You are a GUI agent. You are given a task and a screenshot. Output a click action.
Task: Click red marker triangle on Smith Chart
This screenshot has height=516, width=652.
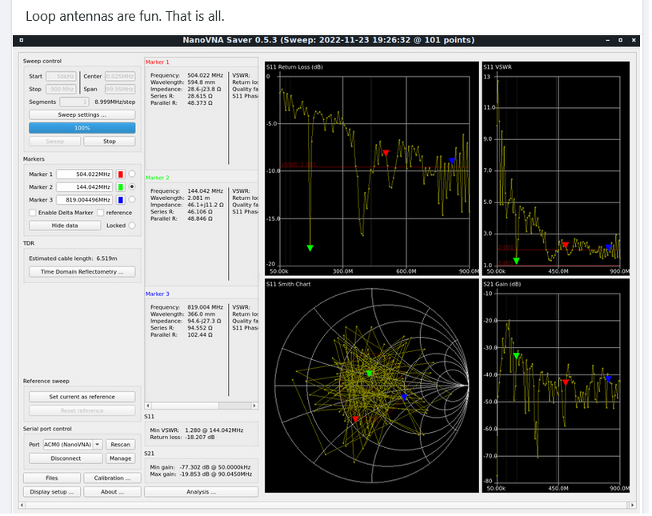355,418
